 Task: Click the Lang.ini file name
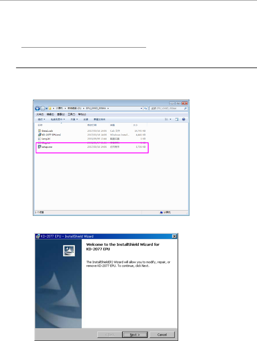[46, 139]
